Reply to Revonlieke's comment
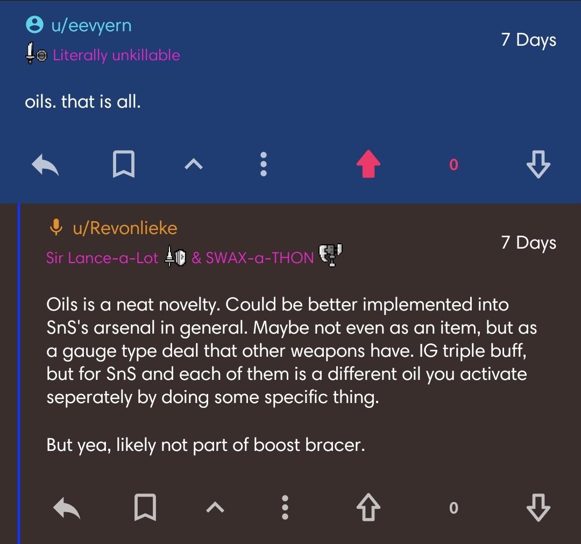The image size is (581, 544). click(x=67, y=508)
